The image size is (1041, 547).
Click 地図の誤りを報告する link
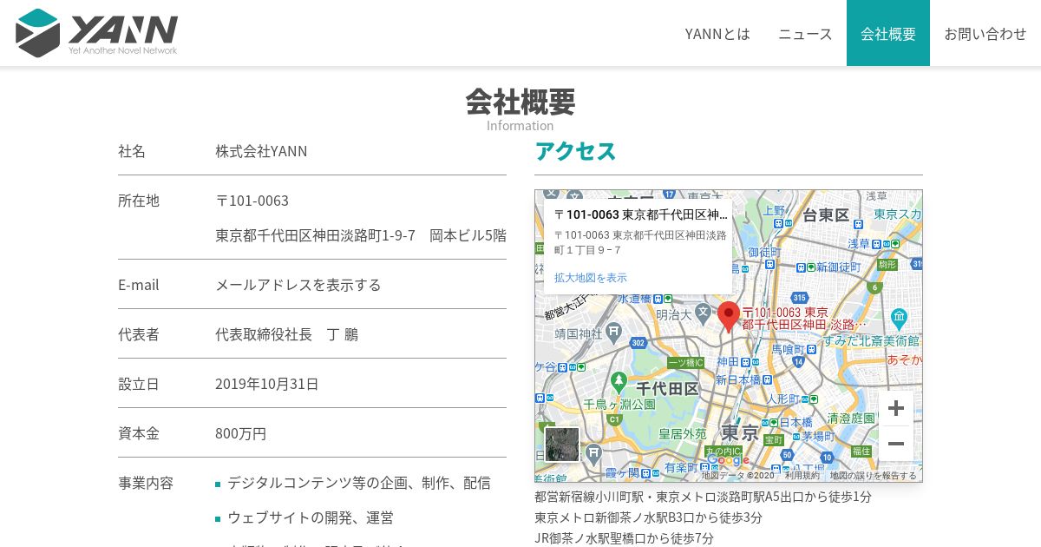(x=873, y=476)
